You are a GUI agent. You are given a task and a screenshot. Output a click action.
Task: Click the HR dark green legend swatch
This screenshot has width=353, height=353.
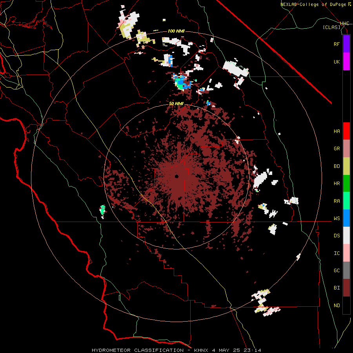tap(346, 184)
